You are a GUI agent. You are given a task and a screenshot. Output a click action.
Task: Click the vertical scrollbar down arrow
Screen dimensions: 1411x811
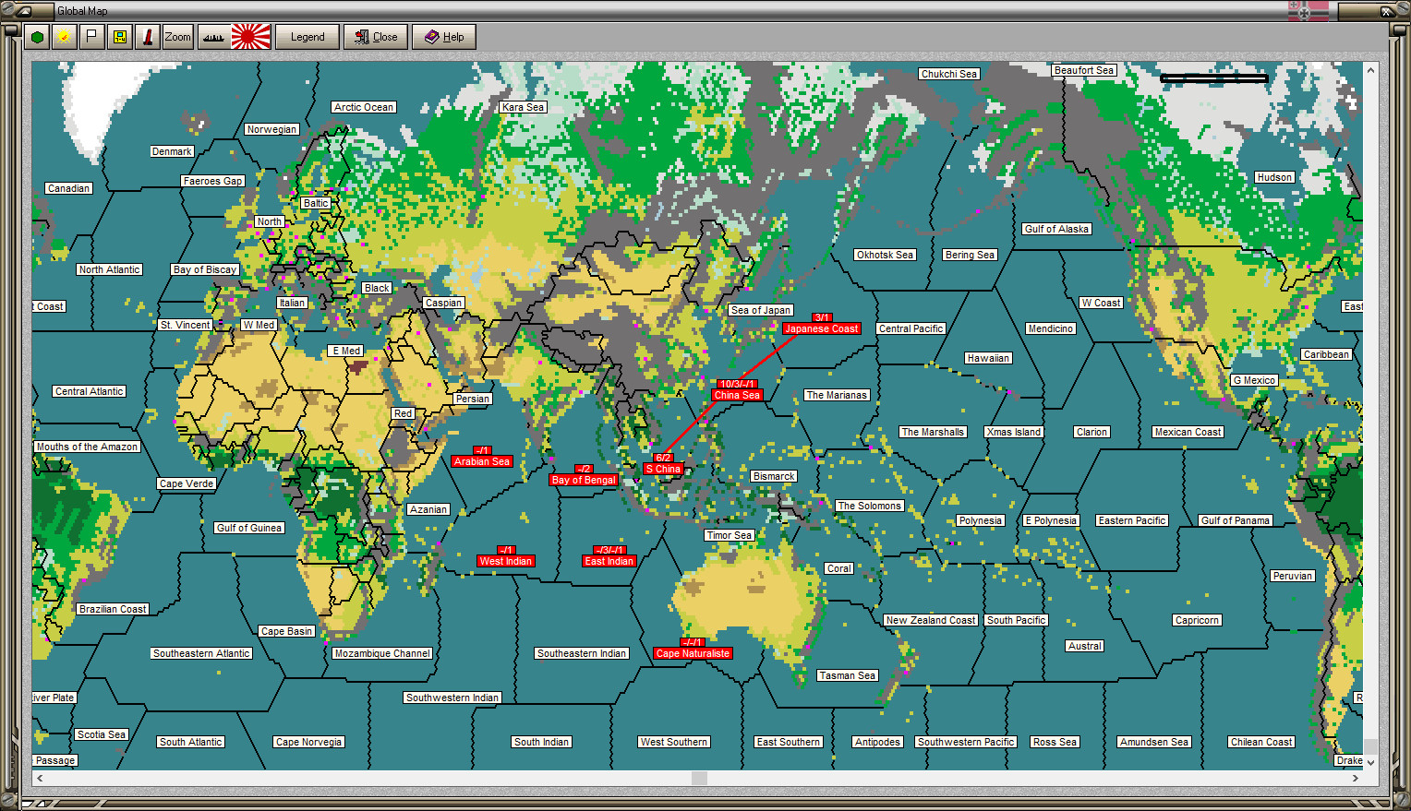coord(1371,762)
